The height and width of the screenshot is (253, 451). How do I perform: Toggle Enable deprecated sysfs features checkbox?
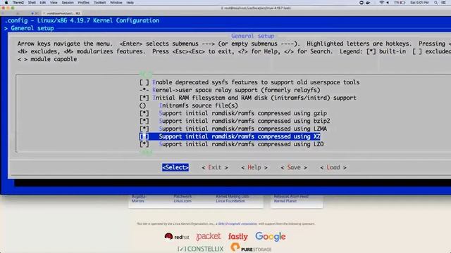(x=144, y=82)
